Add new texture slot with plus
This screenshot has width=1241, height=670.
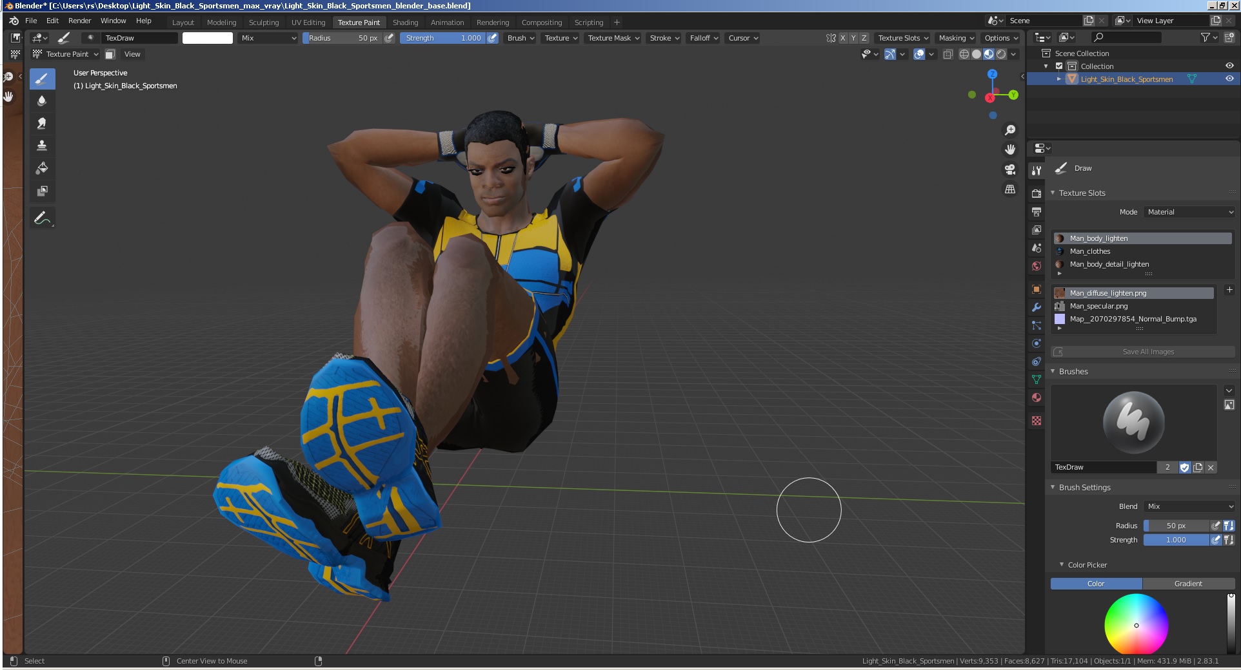[x=1229, y=290]
